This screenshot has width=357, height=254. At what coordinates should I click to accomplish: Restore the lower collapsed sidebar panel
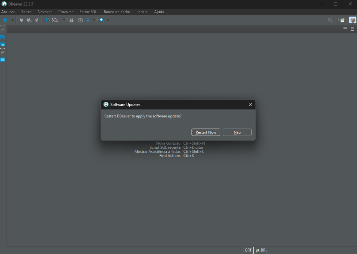tap(2, 53)
